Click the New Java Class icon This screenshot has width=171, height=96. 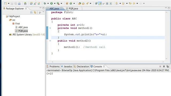pos(71,3)
